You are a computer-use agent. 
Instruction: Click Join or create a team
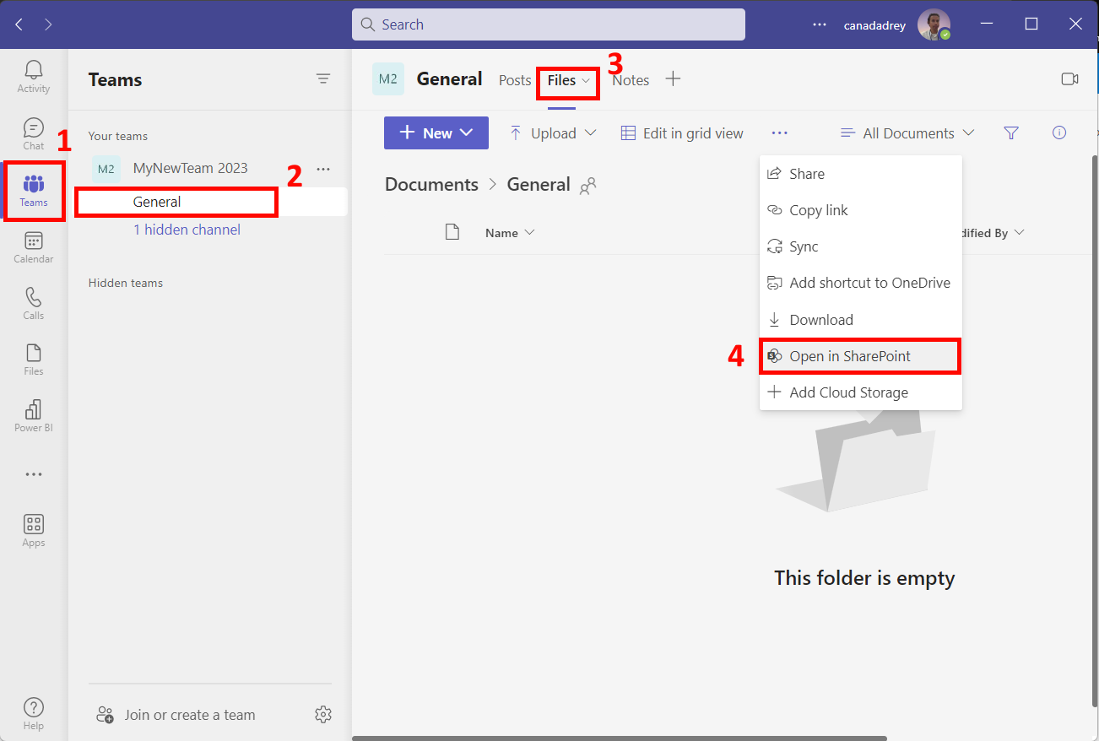[x=176, y=715]
